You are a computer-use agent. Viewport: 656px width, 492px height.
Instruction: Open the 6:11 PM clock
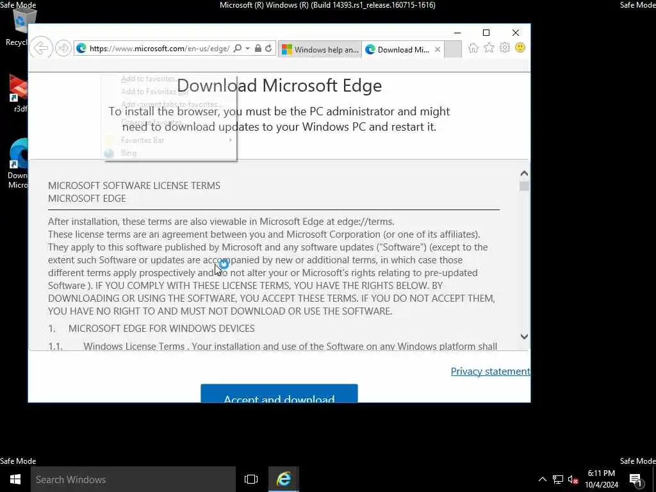coord(601,479)
